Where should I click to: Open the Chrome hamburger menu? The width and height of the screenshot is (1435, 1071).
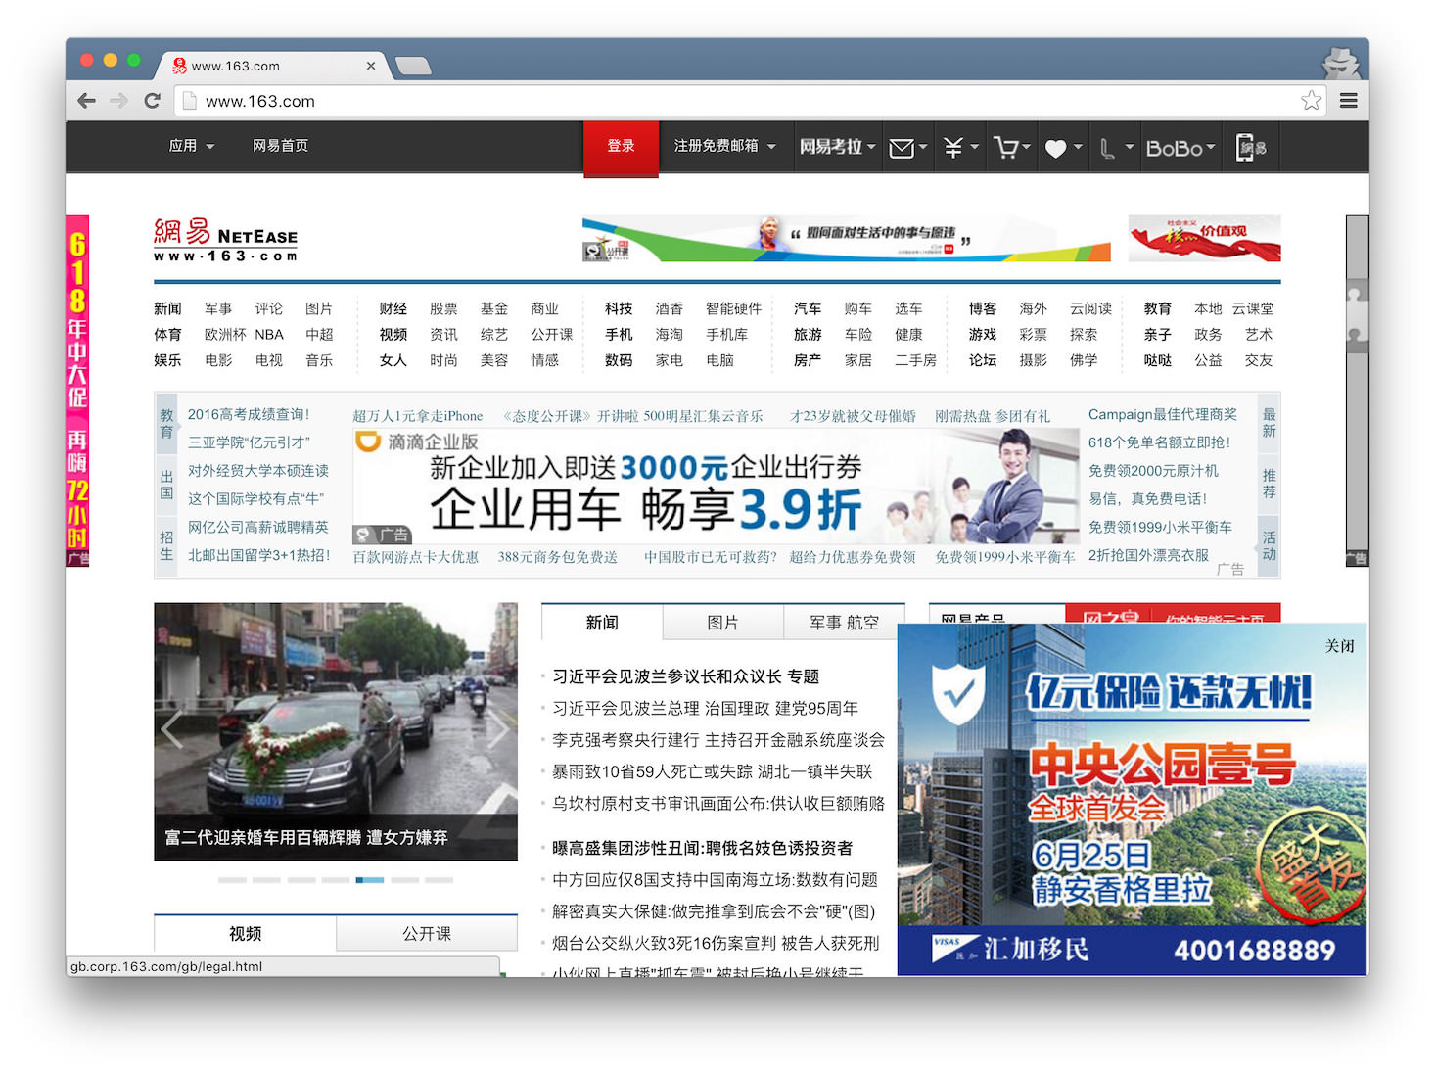[1348, 101]
